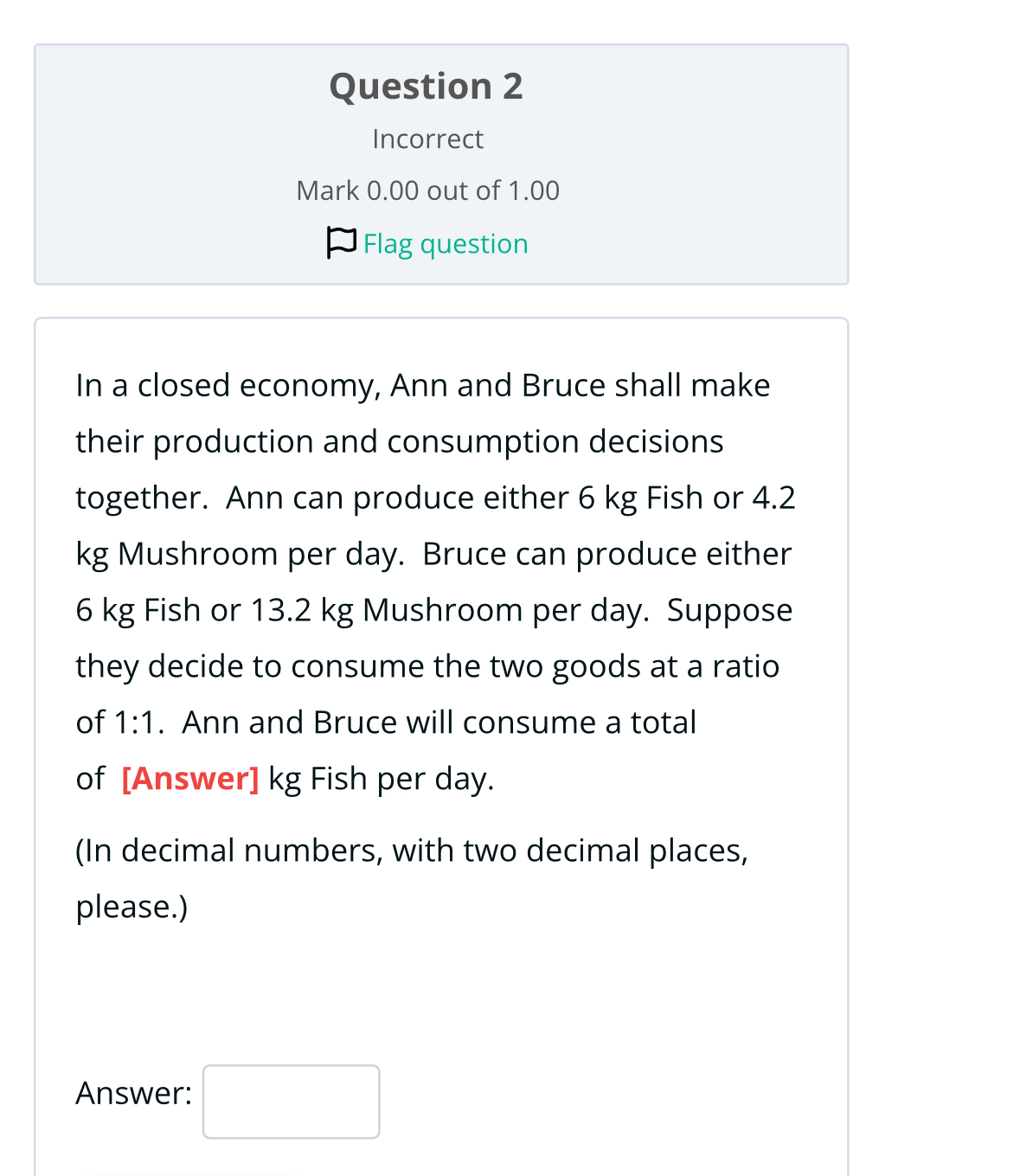The height and width of the screenshot is (1176, 1020).
Task: Click 'Bruce can produce either' text
Action: [606, 554]
